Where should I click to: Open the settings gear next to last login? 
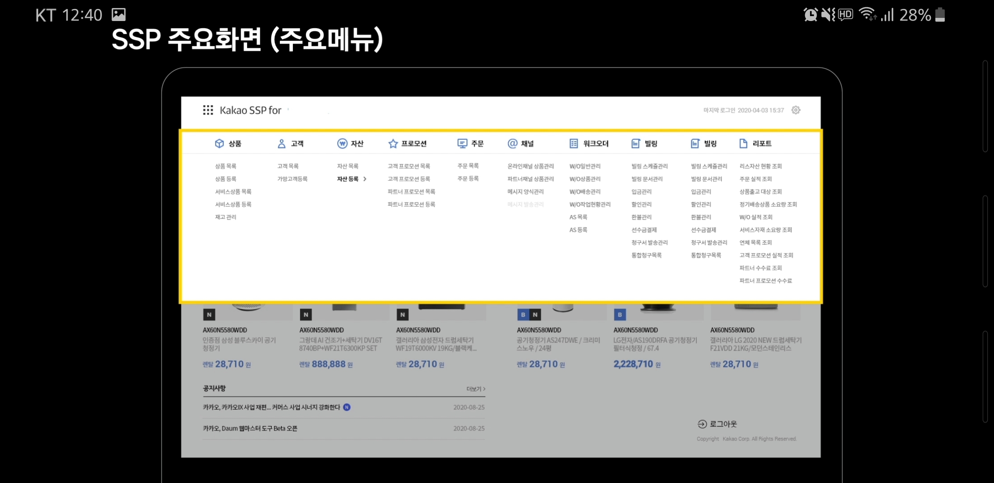(x=796, y=110)
